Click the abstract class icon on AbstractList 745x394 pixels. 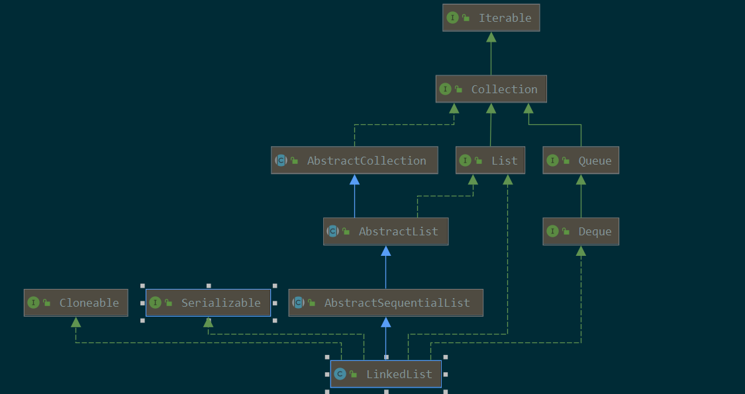(332, 231)
